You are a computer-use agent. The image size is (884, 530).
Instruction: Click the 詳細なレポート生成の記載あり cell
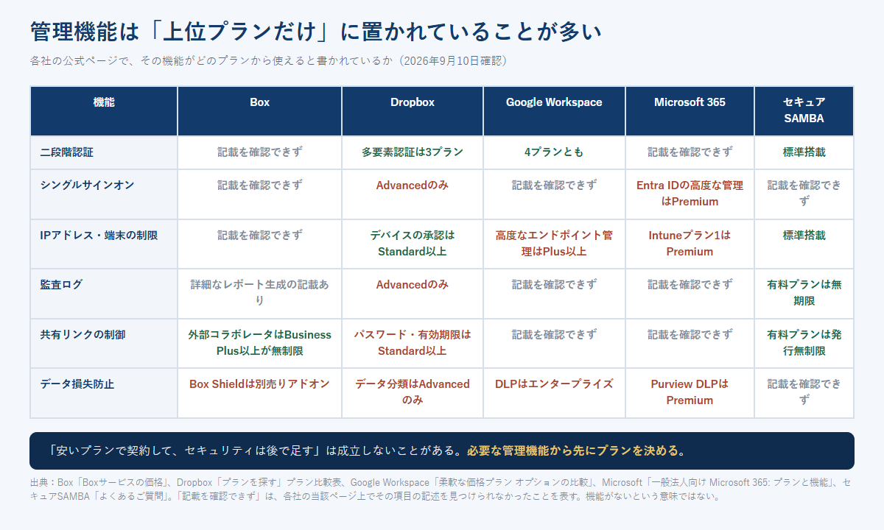click(x=259, y=294)
